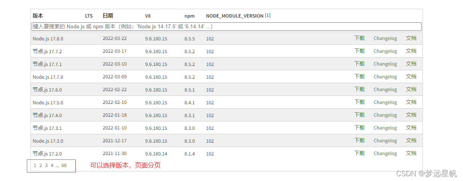Viewport: 463px width, 181px height.
Task: Download the 17.3.1 release
Action: click(x=359, y=128)
